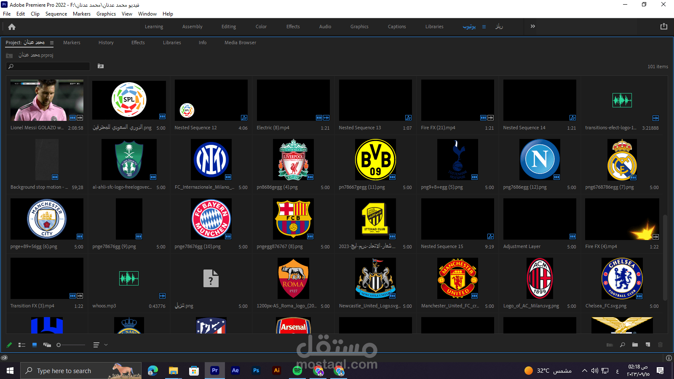Click the status bar info icon

(669, 358)
